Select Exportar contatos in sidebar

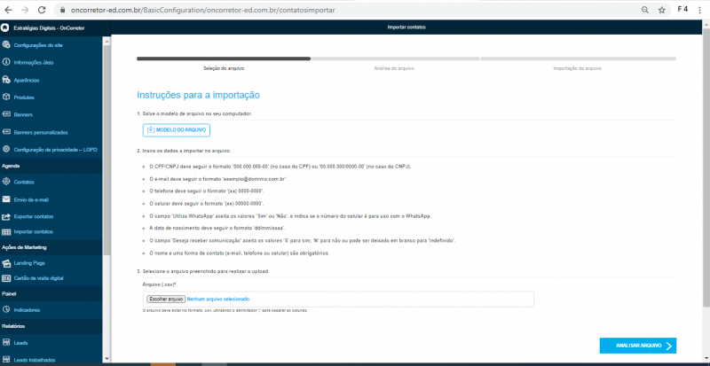click(x=34, y=217)
